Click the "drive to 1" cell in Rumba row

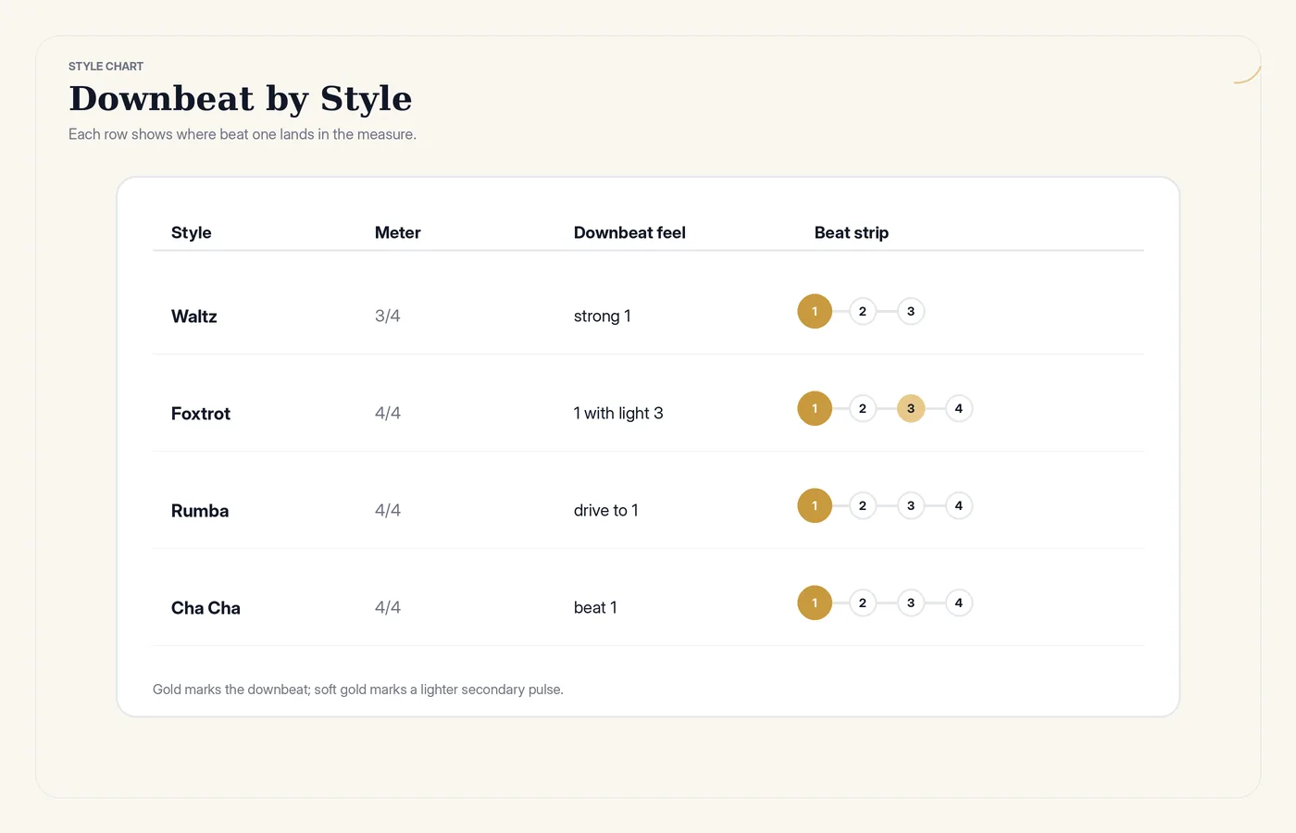coord(606,510)
